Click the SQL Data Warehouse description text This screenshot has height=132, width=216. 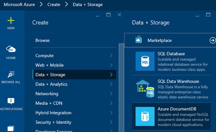click(183, 92)
